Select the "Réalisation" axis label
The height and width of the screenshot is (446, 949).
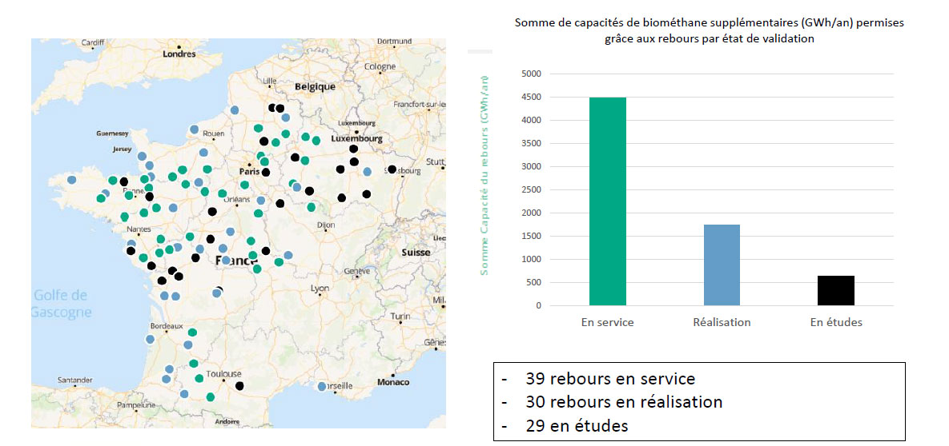[722, 323]
